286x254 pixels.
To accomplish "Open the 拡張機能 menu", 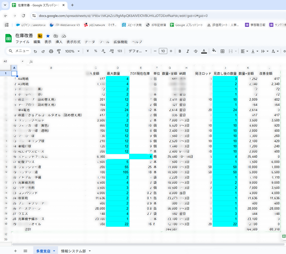I will [121, 42].
